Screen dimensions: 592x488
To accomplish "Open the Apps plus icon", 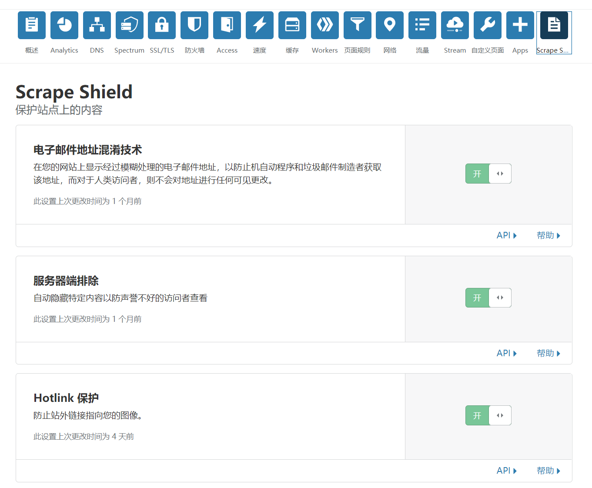I will tap(520, 25).
